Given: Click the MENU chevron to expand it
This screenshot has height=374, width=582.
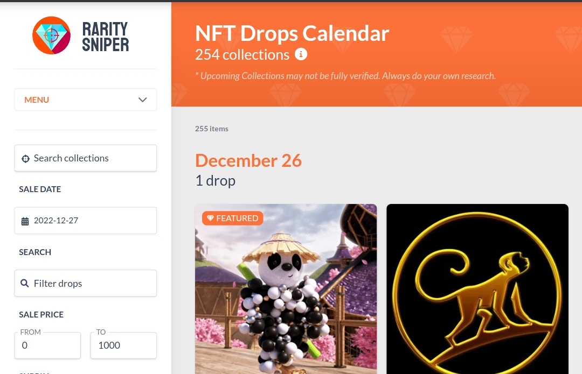Looking at the screenshot, I should [x=142, y=100].
